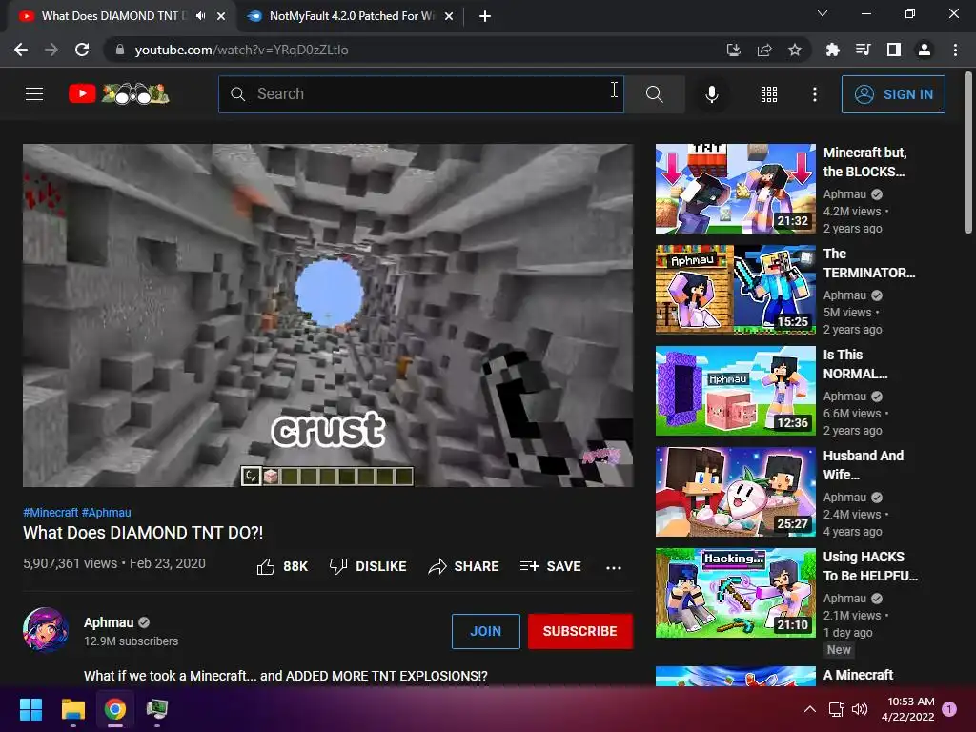Click the page vertical scrollbar
The image size is (976, 732).
click(968, 152)
